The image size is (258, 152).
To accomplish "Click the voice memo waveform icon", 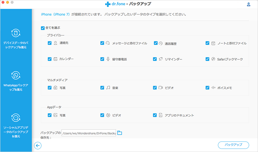I will tap(213, 87).
